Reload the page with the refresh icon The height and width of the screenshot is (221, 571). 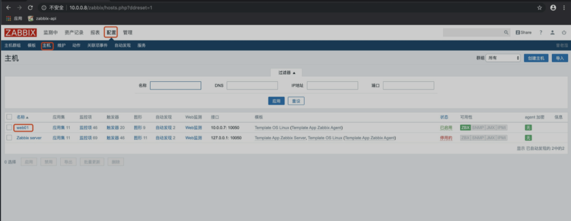tap(30, 7)
